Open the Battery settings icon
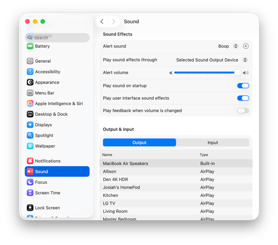 coord(30,46)
